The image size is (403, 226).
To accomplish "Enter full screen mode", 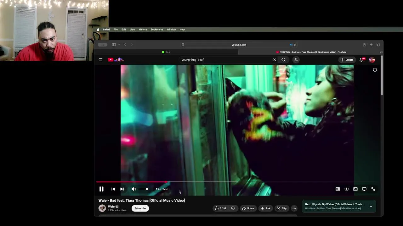I will pyautogui.click(x=373, y=189).
